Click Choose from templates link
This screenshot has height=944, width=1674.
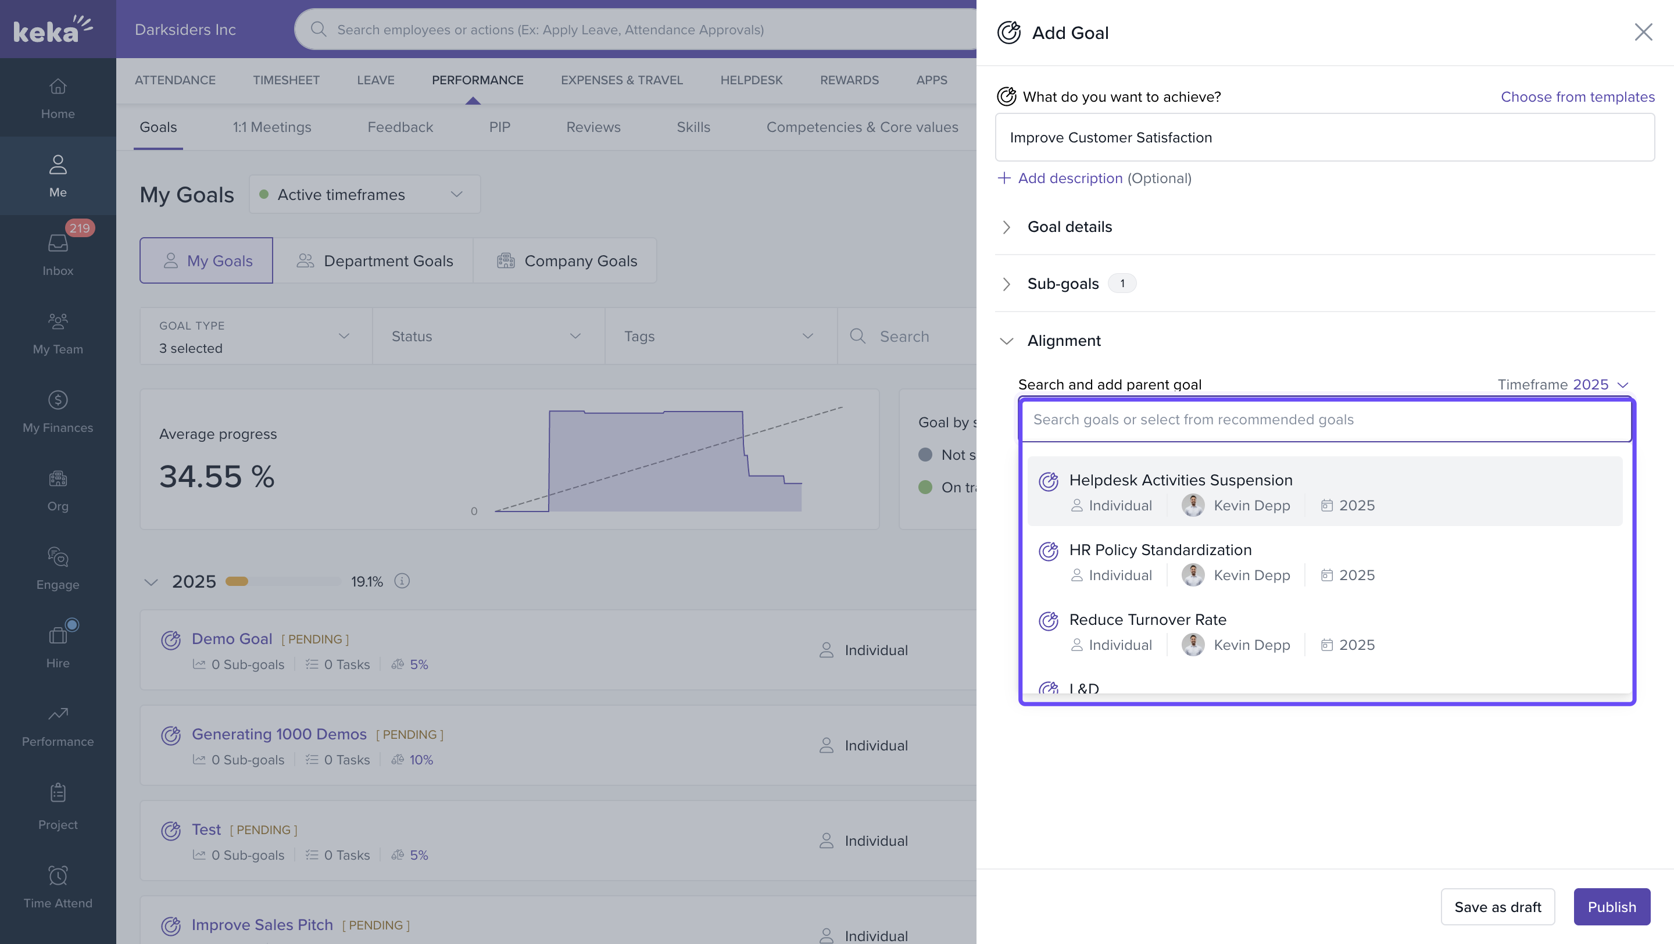coord(1577,97)
